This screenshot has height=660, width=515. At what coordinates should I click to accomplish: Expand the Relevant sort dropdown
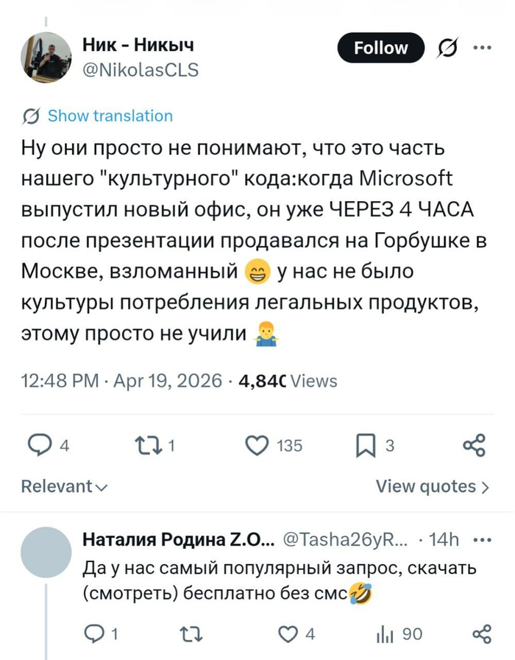65,486
